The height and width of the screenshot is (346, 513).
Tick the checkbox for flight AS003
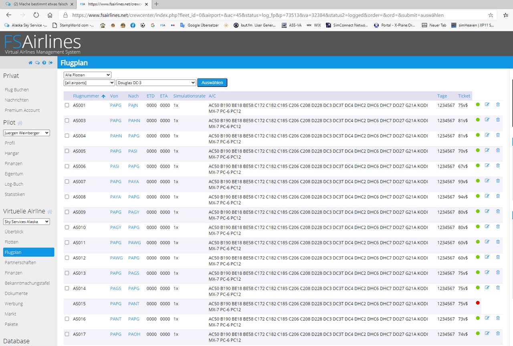67,121
